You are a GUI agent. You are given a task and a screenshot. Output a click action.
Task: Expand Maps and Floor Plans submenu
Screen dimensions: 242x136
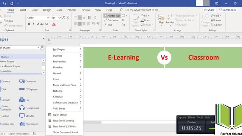pyautogui.click(x=65, y=85)
